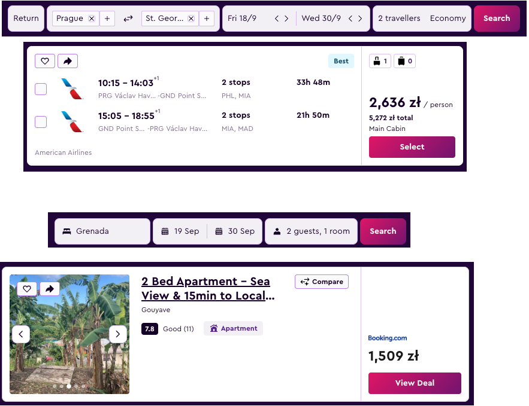Go to next day for Fri 18/9 departure
529x406 pixels.
(286, 19)
